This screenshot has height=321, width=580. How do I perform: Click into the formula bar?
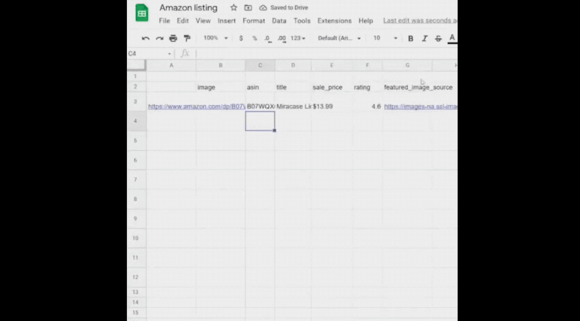327,54
